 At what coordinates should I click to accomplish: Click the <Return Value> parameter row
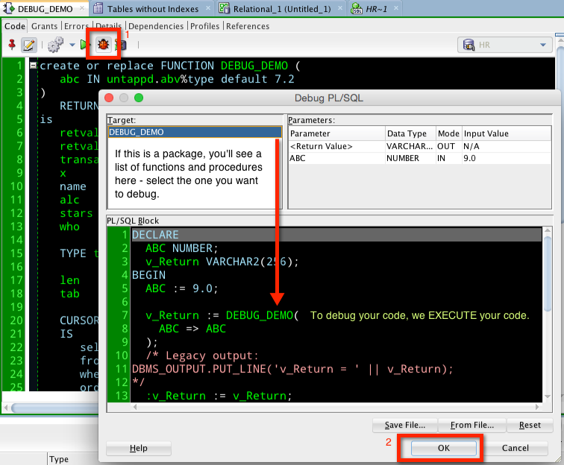point(420,146)
